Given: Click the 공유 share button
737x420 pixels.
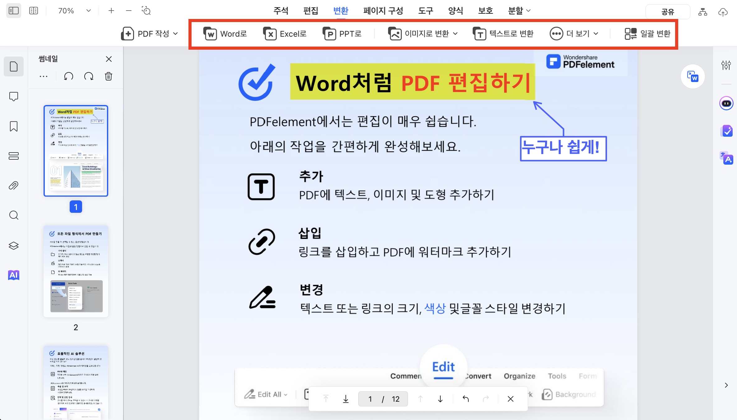Looking at the screenshot, I should tap(668, 12).
